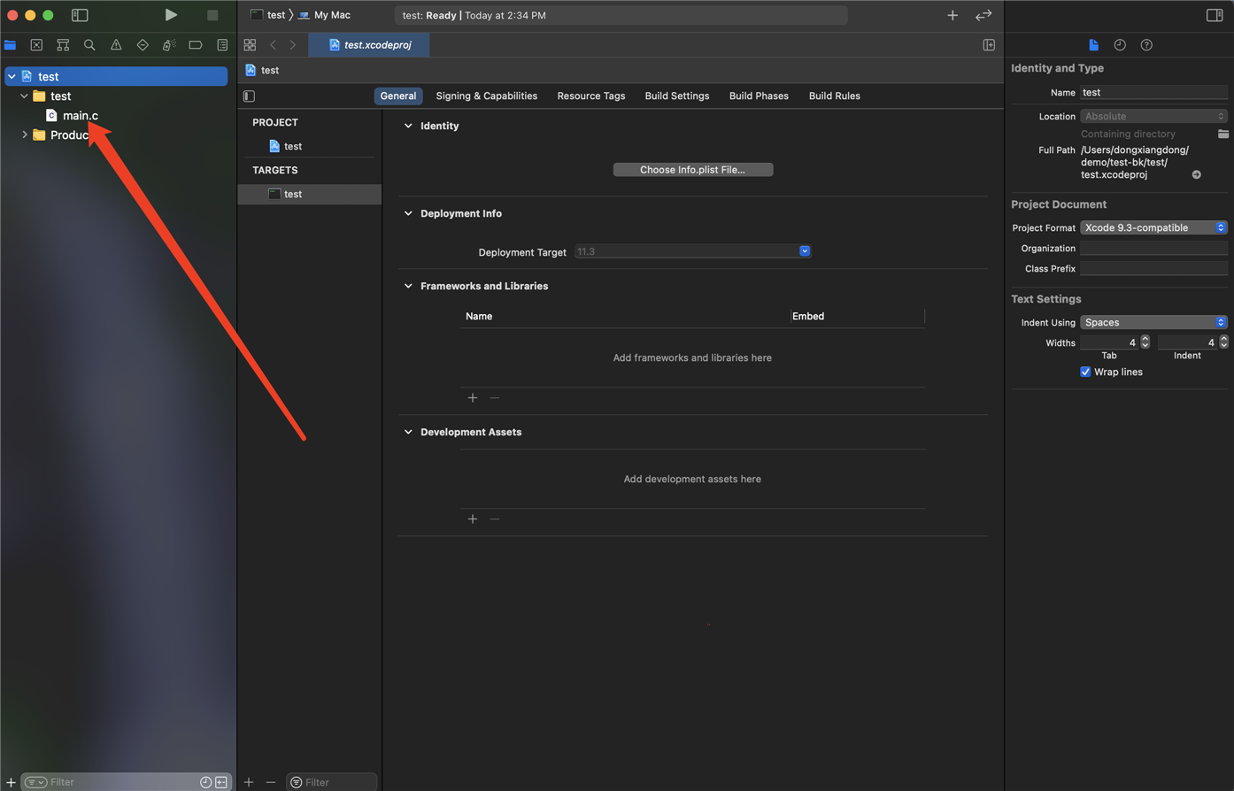Collapse the Identity section
This screenshot has height=791, width=1234.
pyautogui.click(x=408, y=127)
